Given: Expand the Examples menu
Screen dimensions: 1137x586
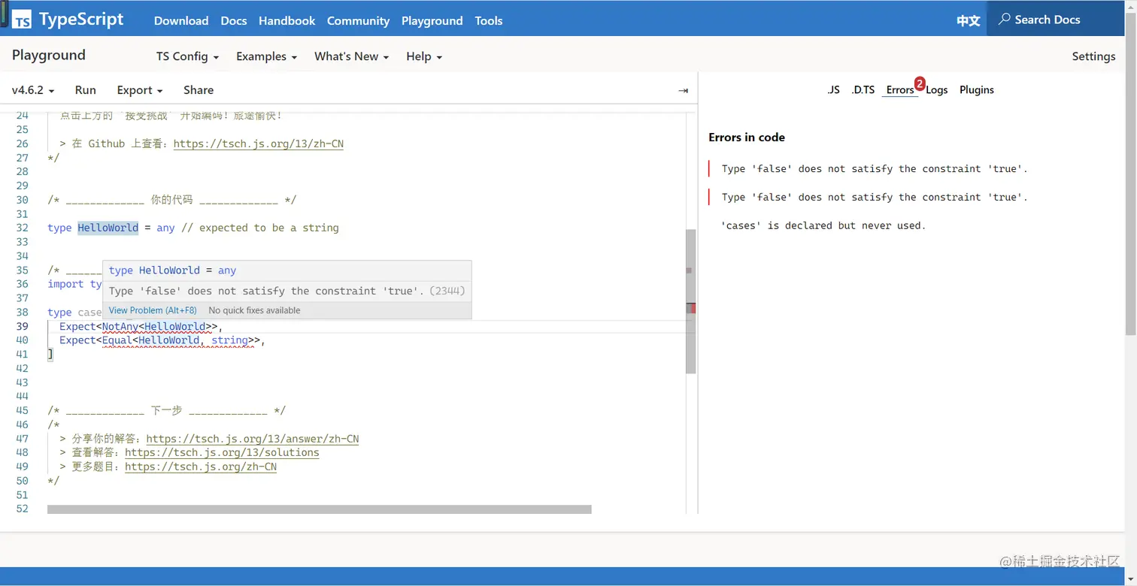Looking at the screenshot, I should pyautogui.click(x=266, y=56).
